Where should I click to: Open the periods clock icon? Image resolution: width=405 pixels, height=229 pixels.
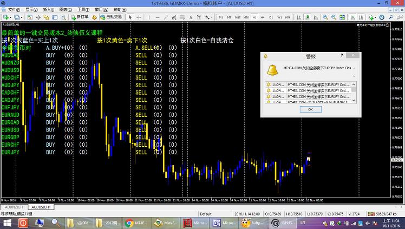pyautogui.click(x=382, y=17)
